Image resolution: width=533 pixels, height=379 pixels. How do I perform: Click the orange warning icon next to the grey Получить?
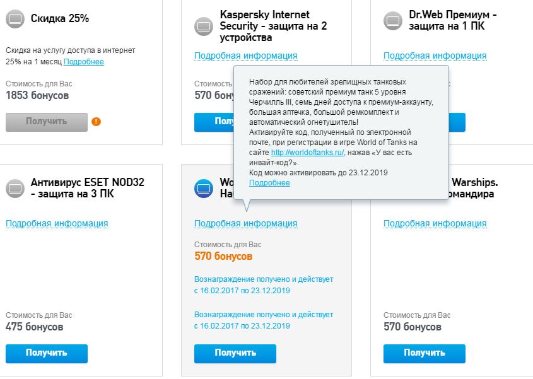point(96,122)
